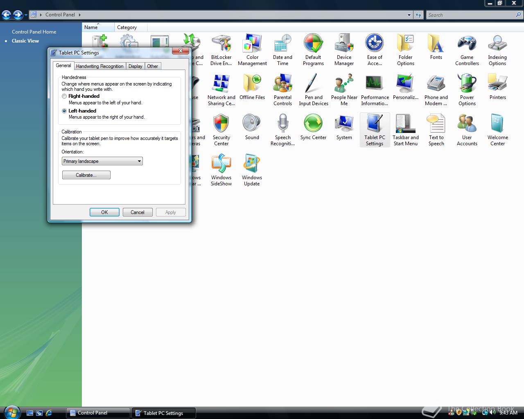Open Network and Sharing Center

(x=221, y=90)
